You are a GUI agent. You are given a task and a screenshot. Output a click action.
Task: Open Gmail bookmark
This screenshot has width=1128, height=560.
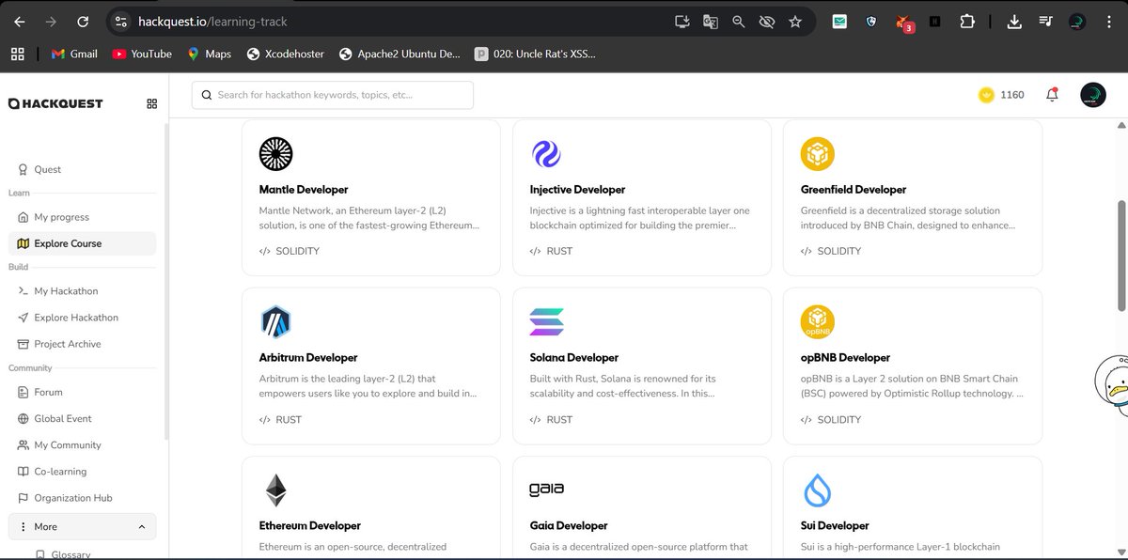74,54
